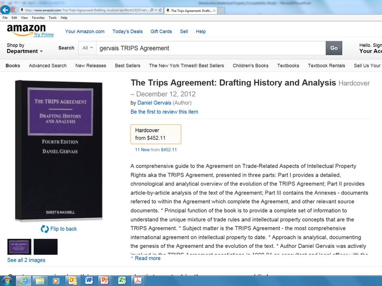Click the Amazon logo

pos(26,30)
